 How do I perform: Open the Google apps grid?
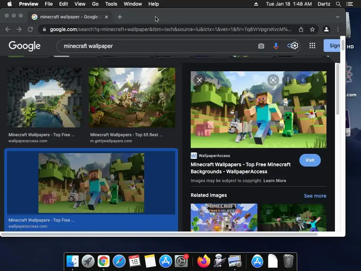pos(312,46)
